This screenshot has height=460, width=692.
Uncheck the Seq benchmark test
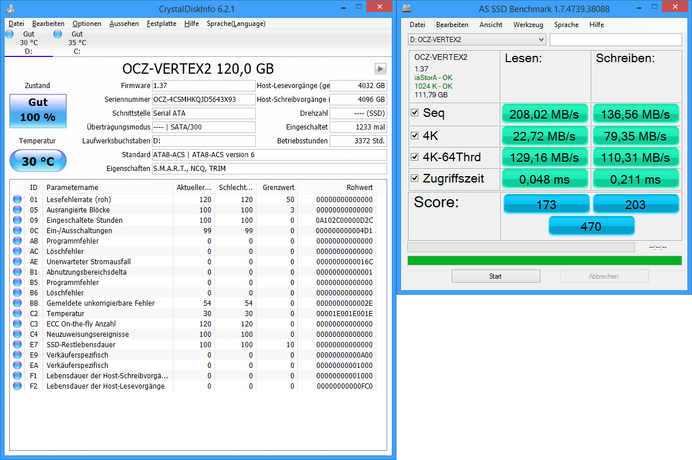tap(414, 113)
